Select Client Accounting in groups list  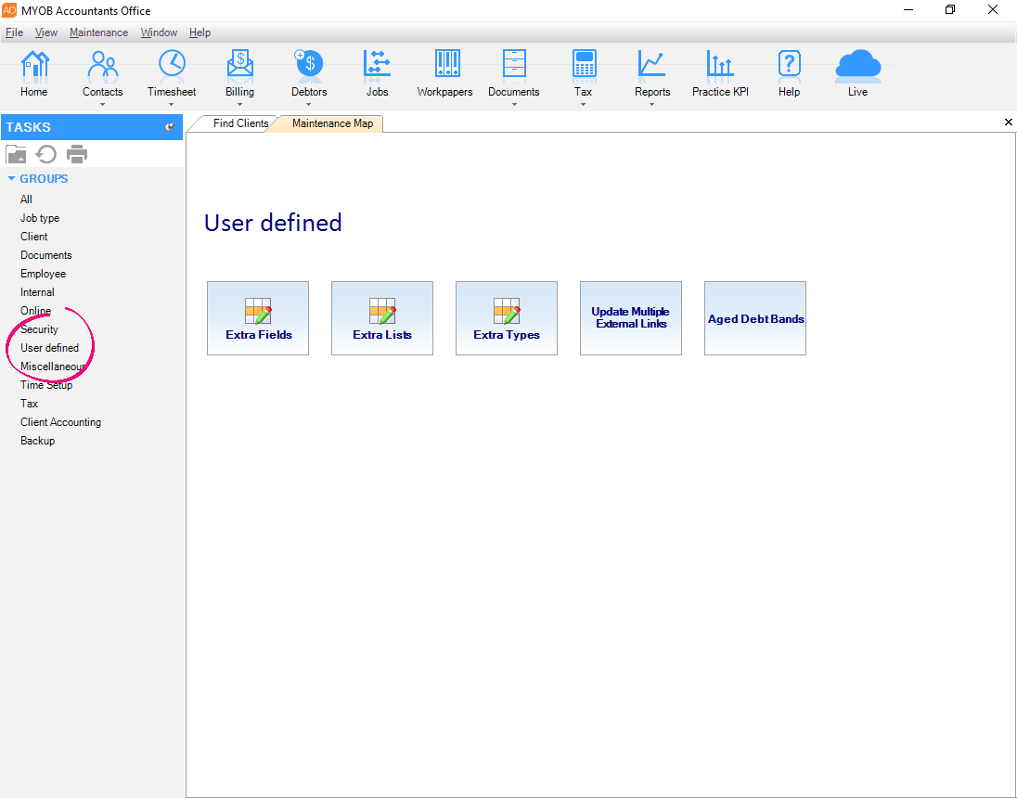(x=60, y=422)
